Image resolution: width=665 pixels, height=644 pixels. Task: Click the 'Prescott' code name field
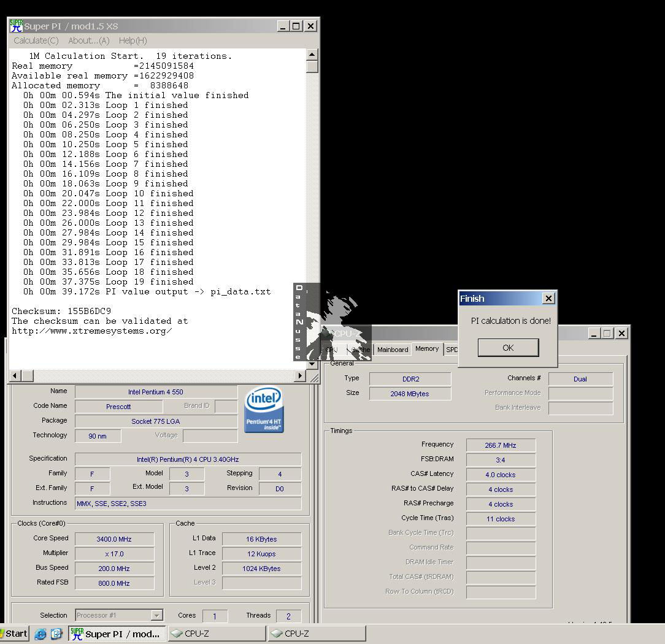[x=119, y=407]
